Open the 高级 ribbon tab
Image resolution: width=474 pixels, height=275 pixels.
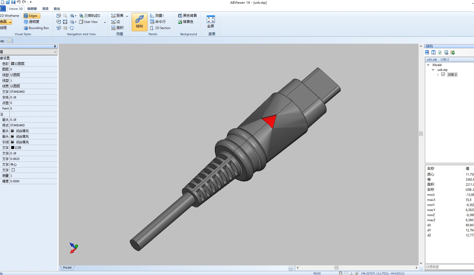45,9
